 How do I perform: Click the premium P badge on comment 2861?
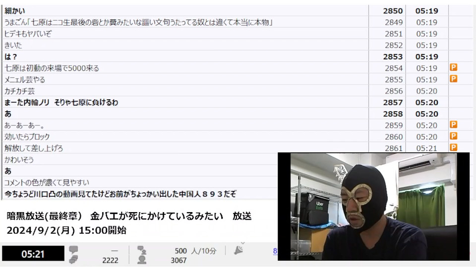click(454, 148)
